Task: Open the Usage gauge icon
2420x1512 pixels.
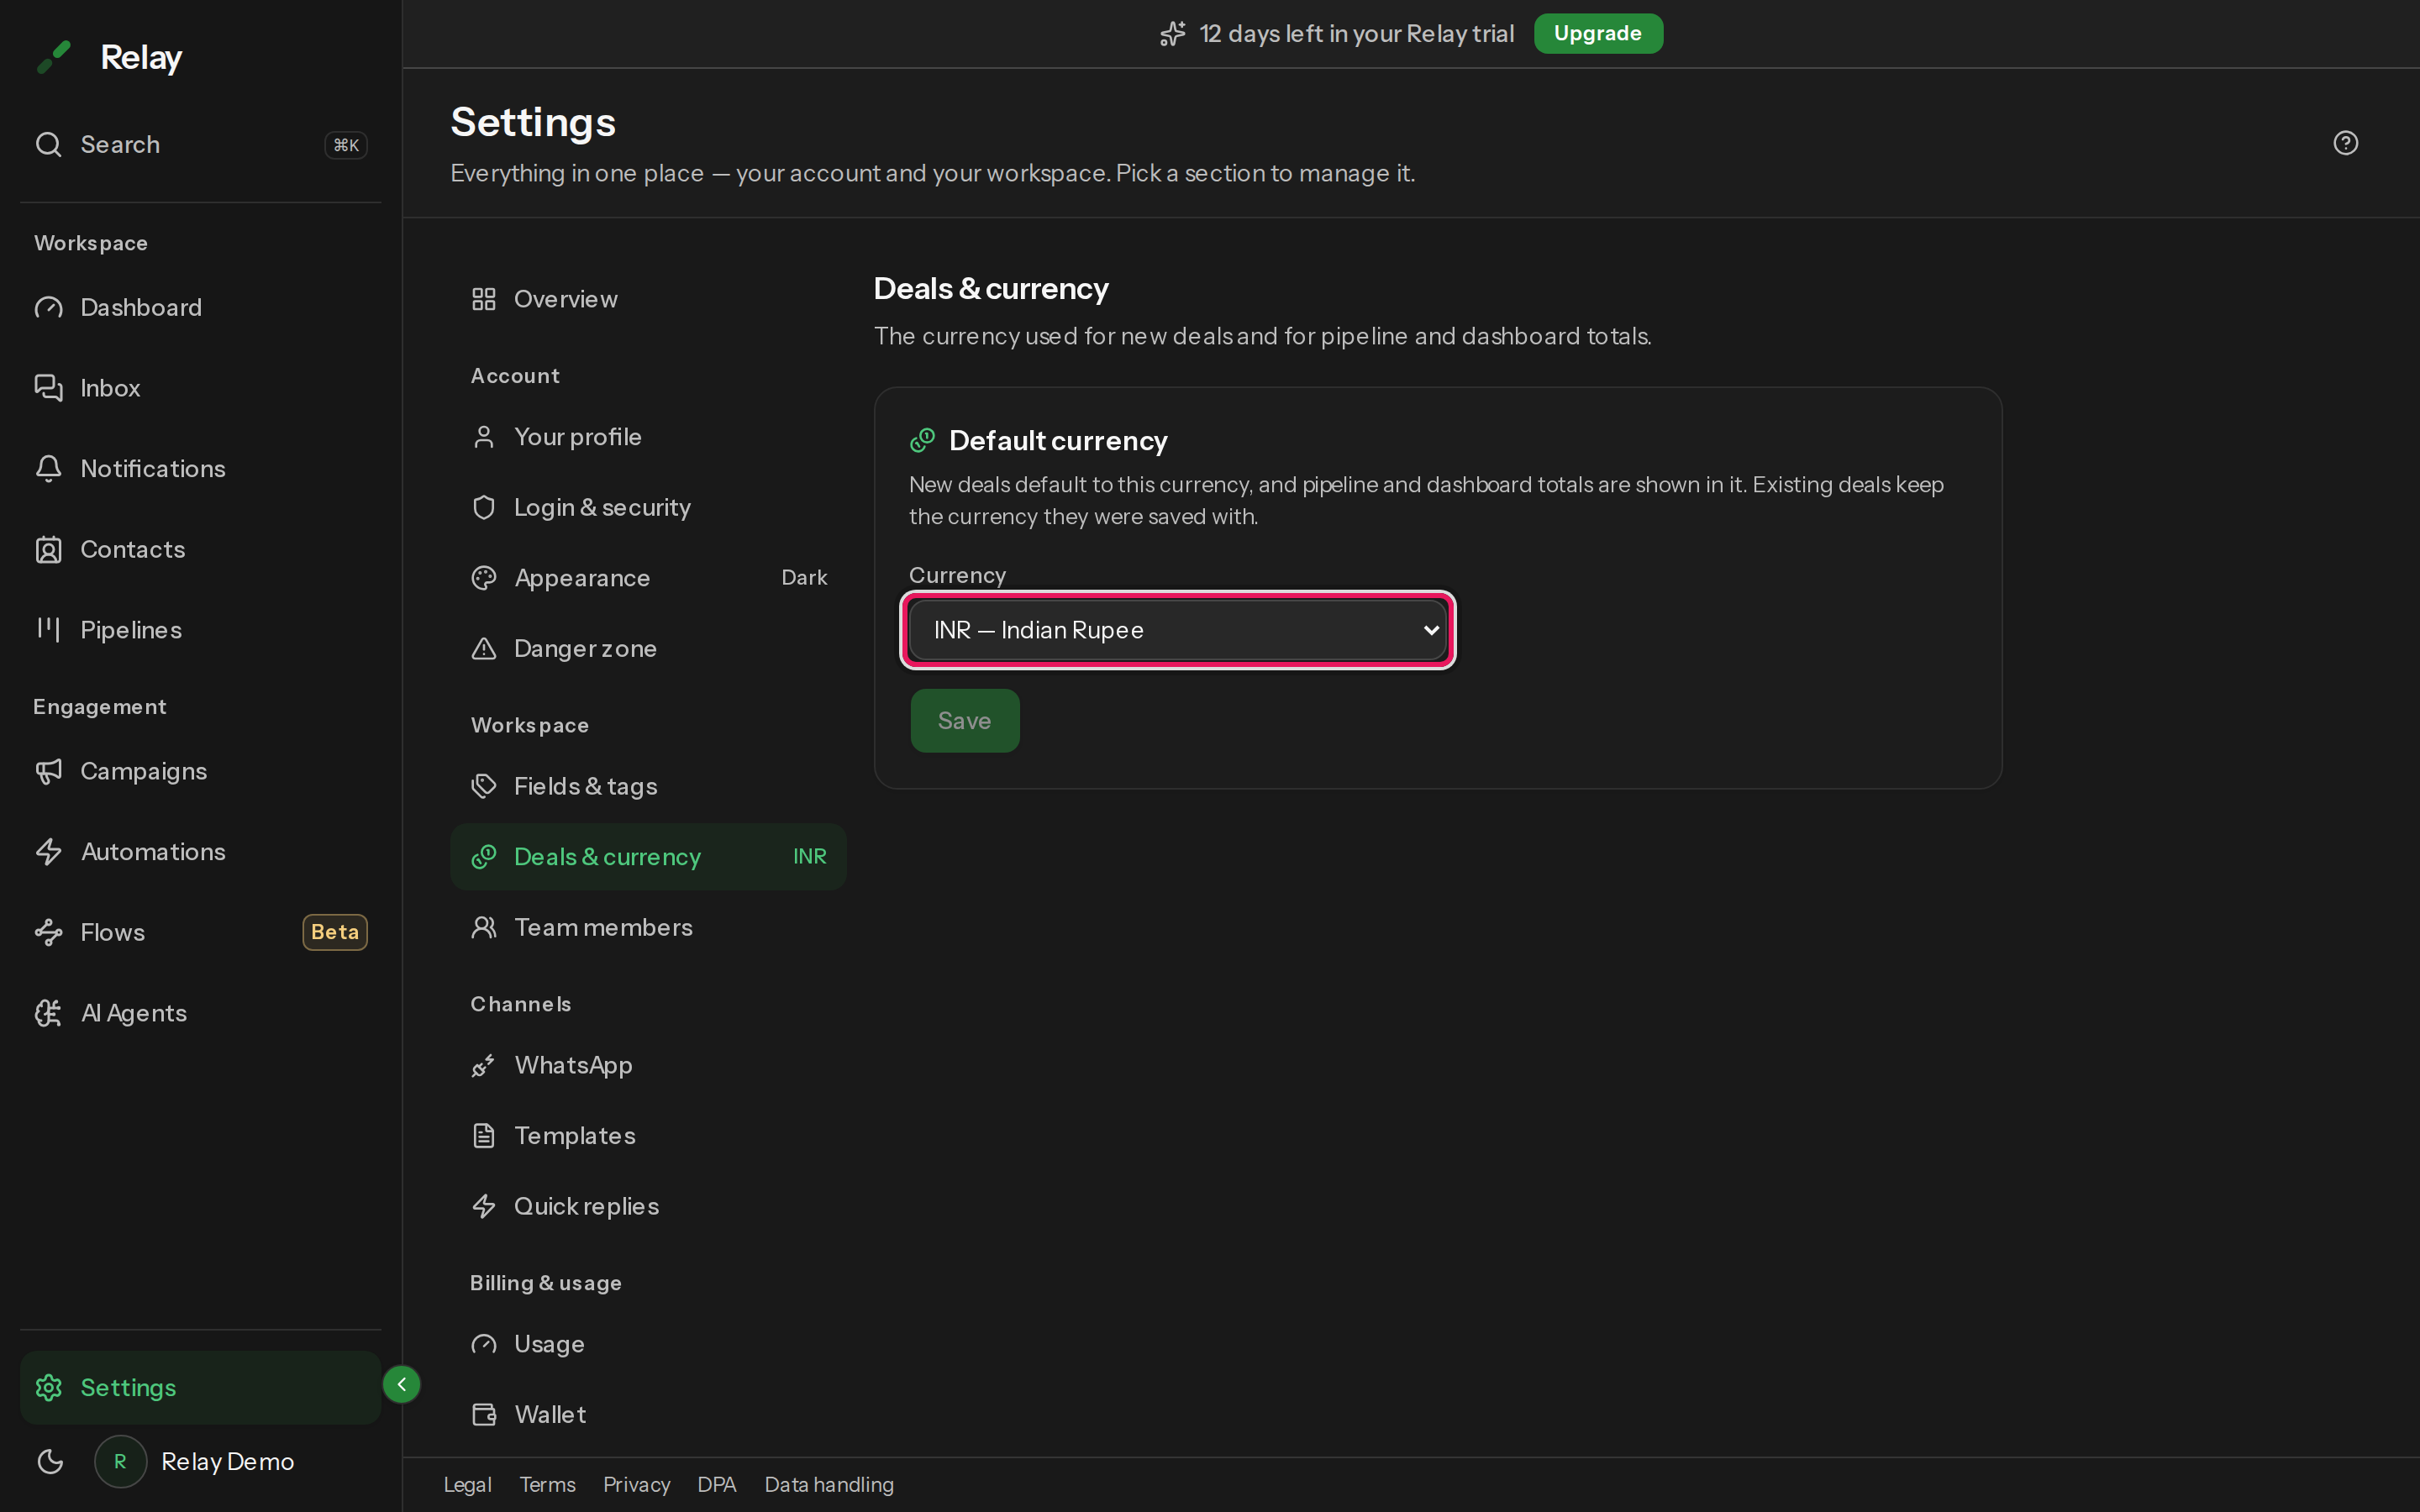Action: tap(484, 1344)
